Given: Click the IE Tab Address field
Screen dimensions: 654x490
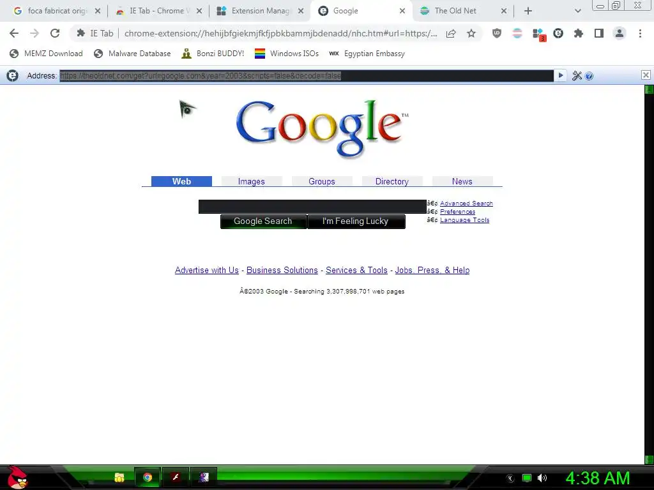Looking at the screenshot, I should tap(307, 75).
